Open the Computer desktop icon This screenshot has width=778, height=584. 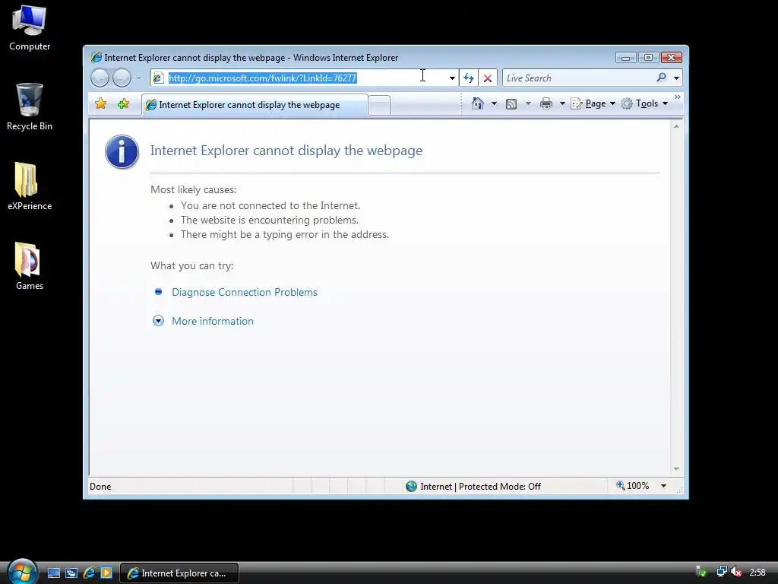pos(30,28)
